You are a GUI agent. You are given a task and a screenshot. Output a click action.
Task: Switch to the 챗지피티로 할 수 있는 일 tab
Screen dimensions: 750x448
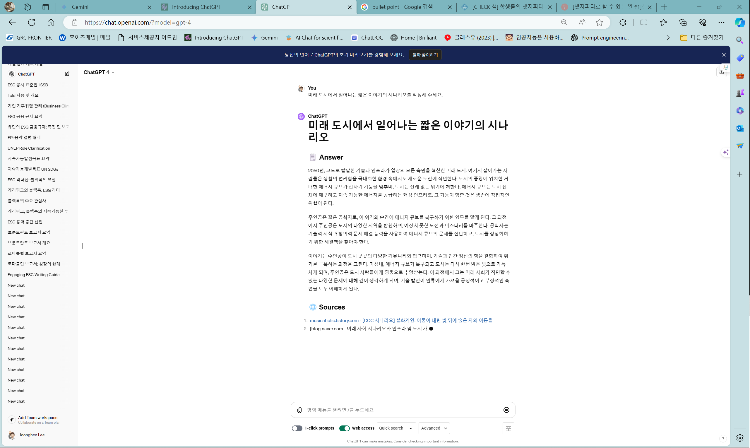[606, 7]
